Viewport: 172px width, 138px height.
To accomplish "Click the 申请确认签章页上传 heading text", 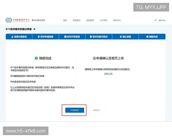I will 110,58.
